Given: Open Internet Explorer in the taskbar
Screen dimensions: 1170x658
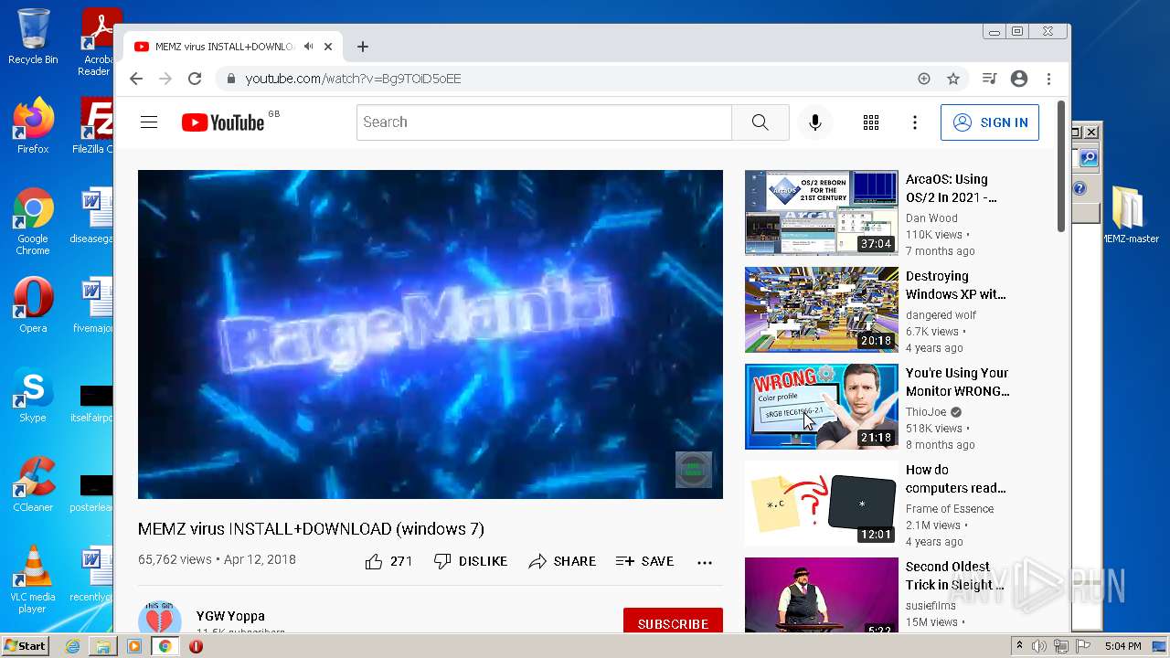Looking at the screenshot, I should click(73, 646).
